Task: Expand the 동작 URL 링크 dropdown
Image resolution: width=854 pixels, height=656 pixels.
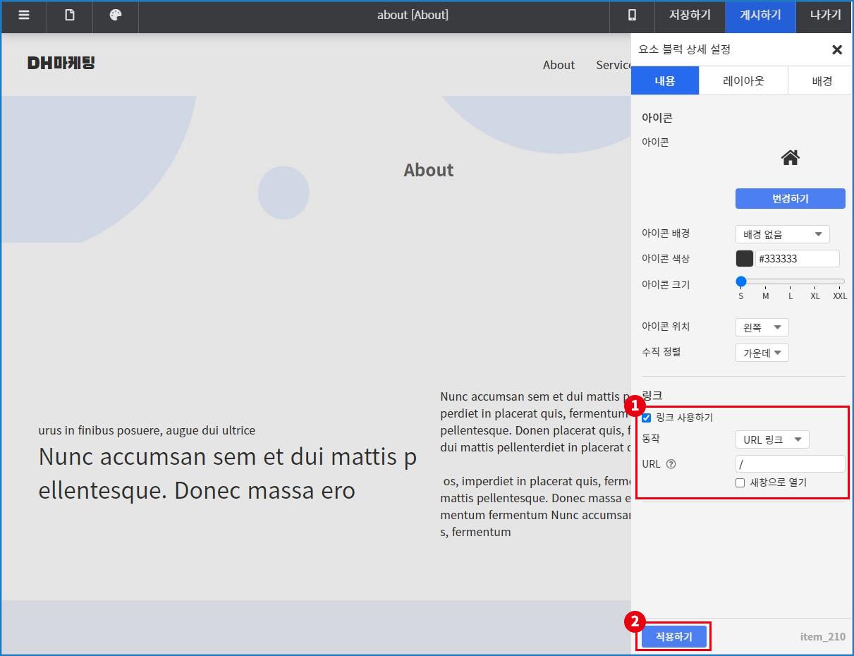Action: tap(772, 439)
